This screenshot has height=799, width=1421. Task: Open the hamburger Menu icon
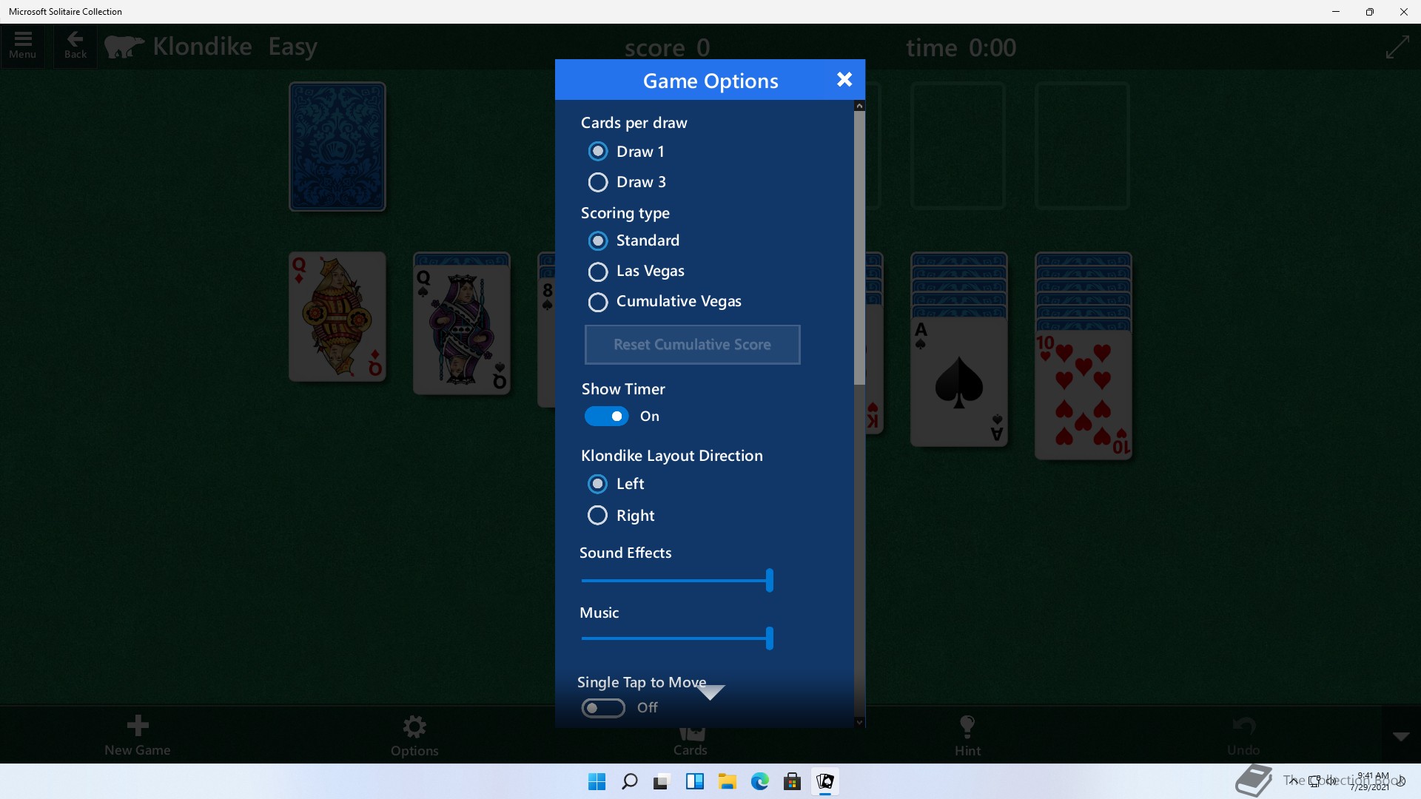pyautogui.click(x=23, y=46)
